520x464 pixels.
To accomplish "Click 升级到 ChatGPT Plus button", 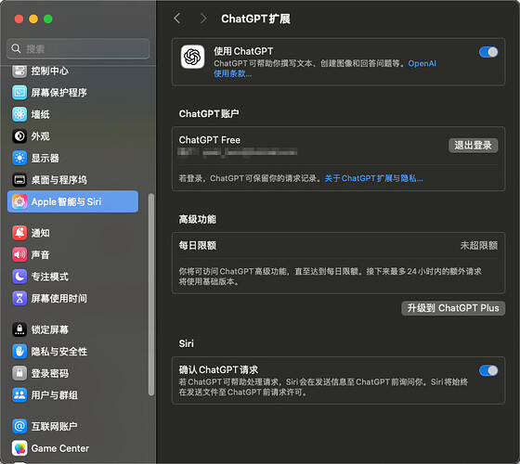I will point(453,308).
